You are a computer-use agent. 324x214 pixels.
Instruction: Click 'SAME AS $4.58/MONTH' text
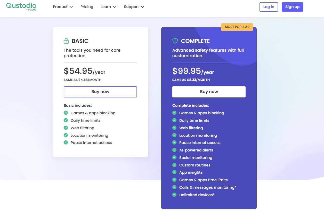coord(83,80)
